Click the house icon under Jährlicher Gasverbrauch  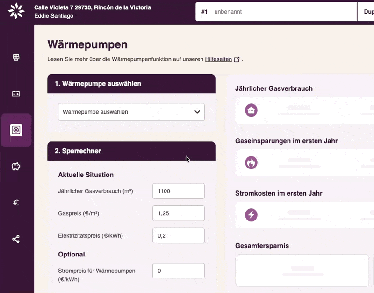252,110
